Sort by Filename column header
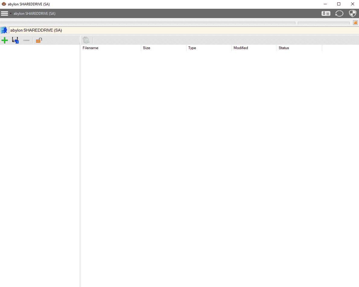The height and width of the screenshot is (287, 359). [x=111, y=48]
